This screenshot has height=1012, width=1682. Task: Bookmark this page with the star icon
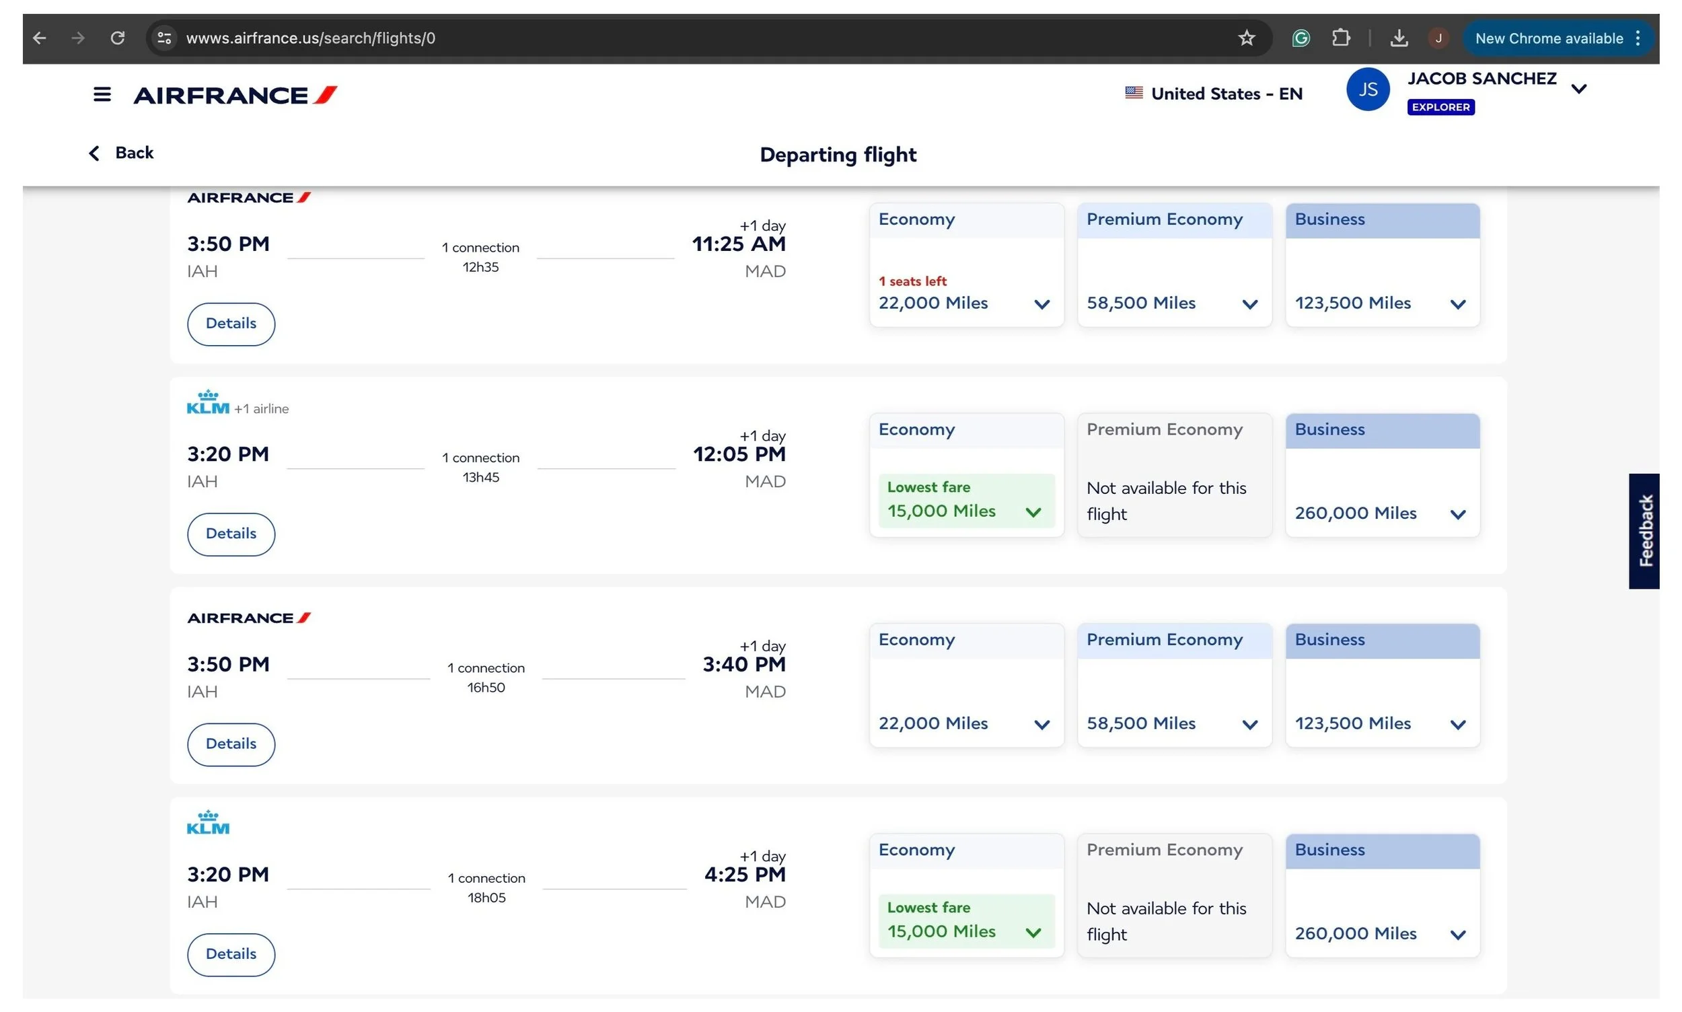tap(1245, 38)
